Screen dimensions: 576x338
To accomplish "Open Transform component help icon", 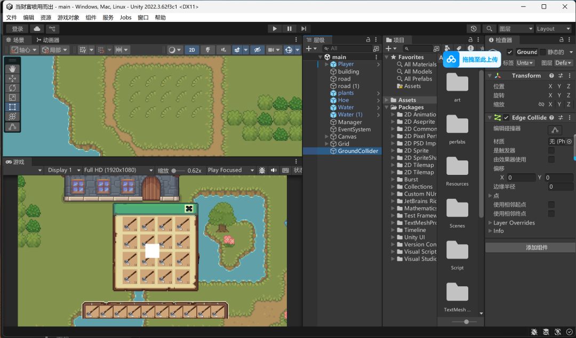I will click(551, 76).
